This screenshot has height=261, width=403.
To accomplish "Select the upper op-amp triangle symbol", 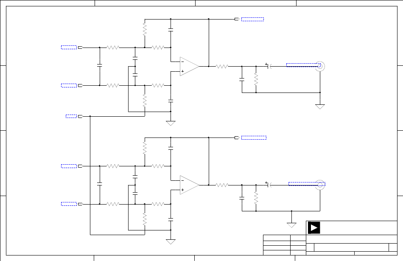I will pos(190,66).
